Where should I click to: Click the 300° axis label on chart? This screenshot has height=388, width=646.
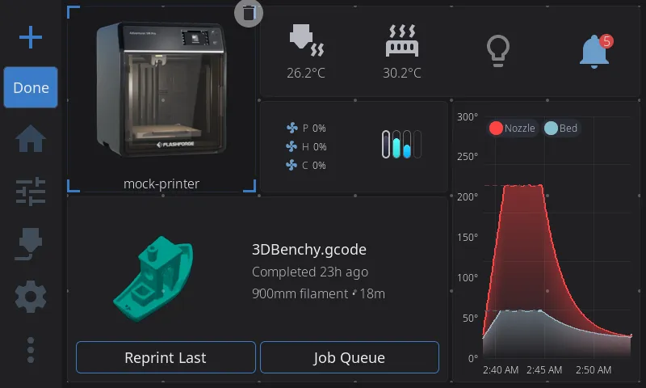[x=468, y=117]
